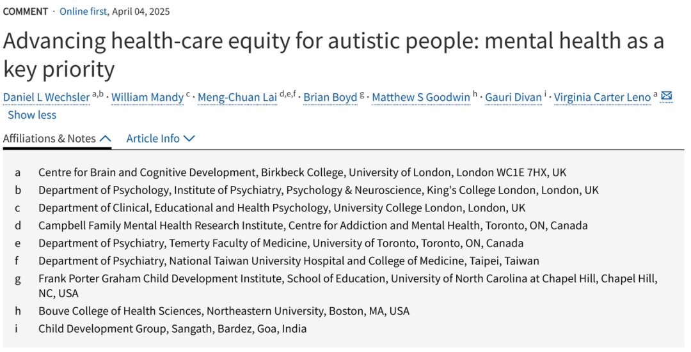This screenshot has height=352, width=691.
Task: Click the email envelope icon after Virginia Carter Leno
Action: click(667, 95)
